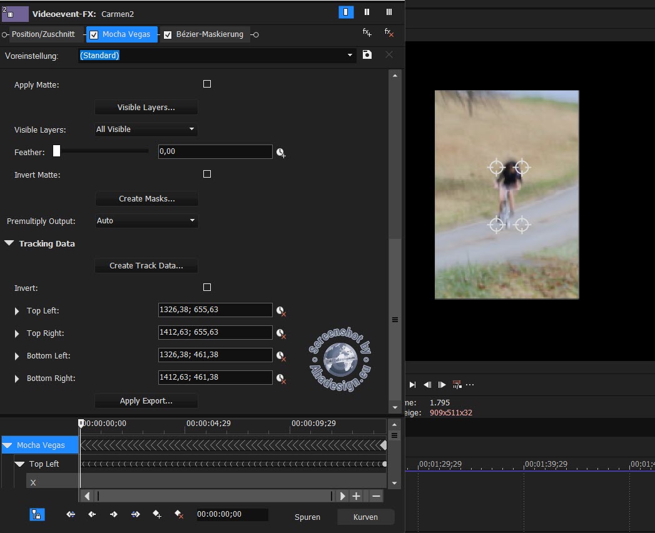
Task: Disable the Bézier-Maskierung effect checkbox
Action: 168,34
